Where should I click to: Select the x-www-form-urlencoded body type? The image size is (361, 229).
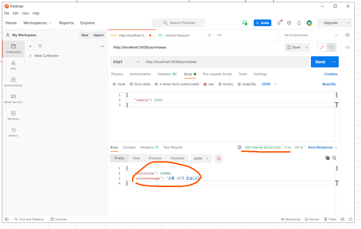[177, 84]
